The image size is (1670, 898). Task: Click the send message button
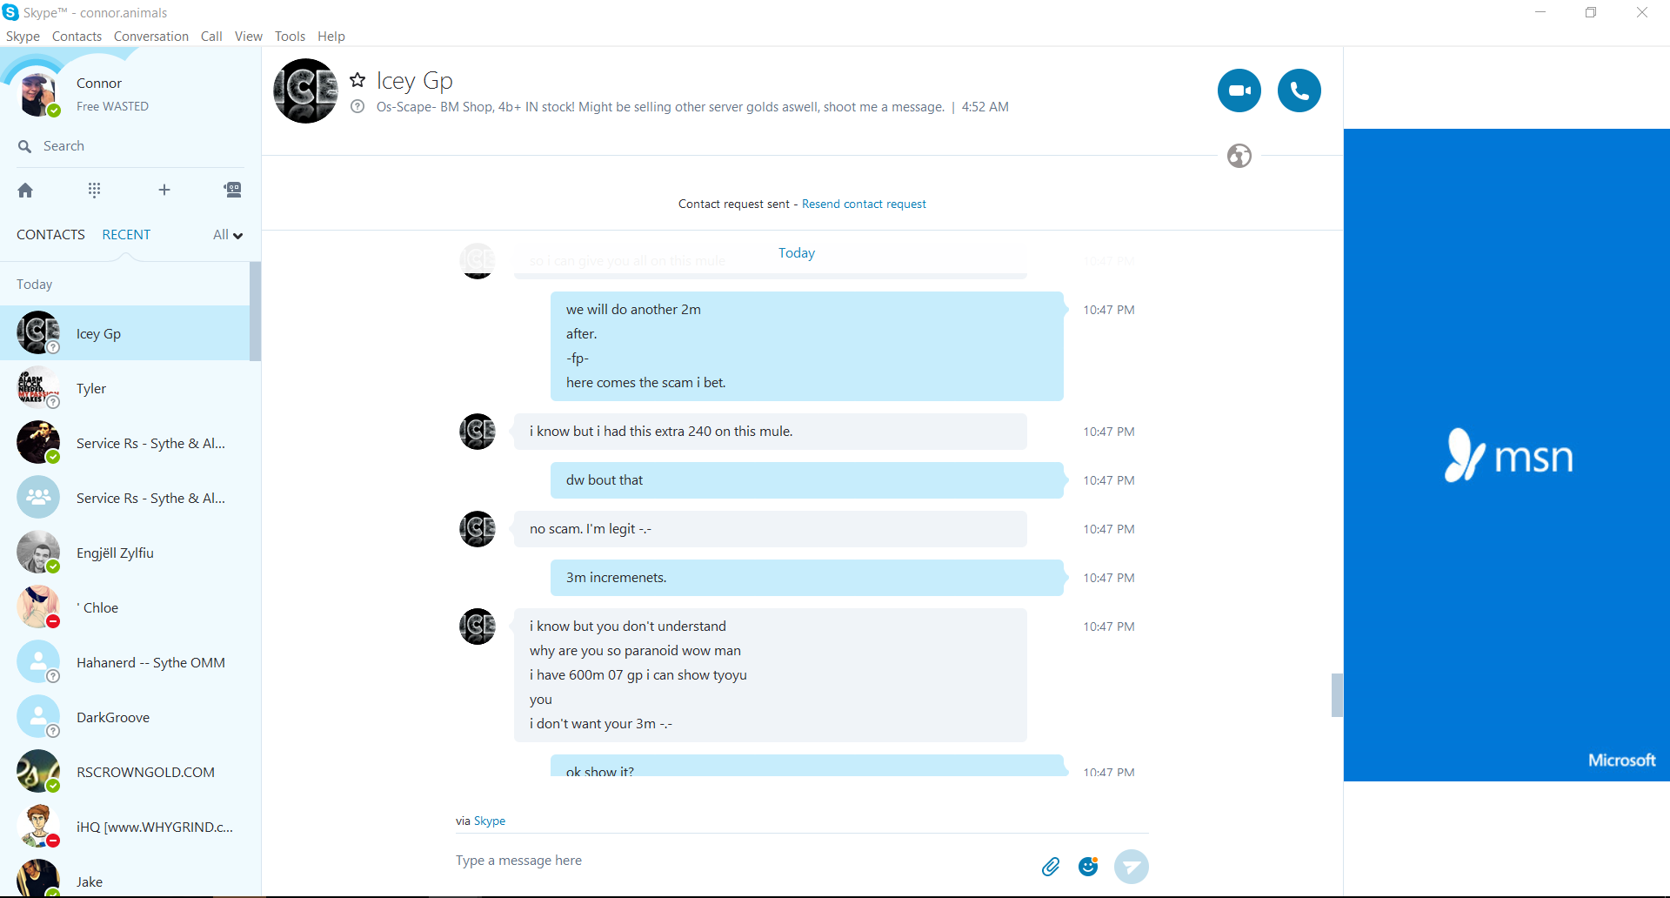[x=1131, y=867]
